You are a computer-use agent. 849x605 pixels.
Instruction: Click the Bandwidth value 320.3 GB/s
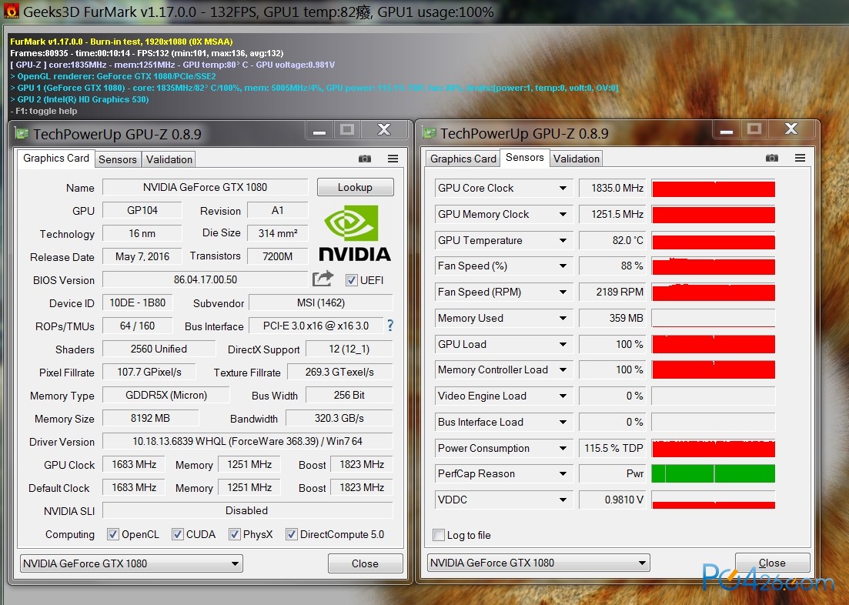tap(339, 418)
